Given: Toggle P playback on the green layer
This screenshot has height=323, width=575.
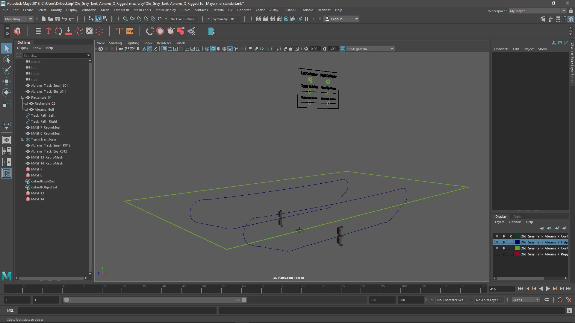Looking at the screenshot, I should [x=504, y=248].
